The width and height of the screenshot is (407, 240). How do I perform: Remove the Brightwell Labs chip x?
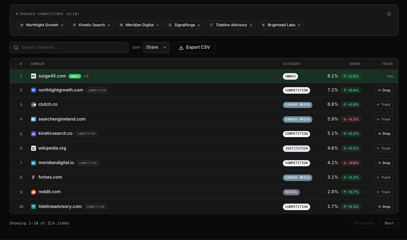299,25
